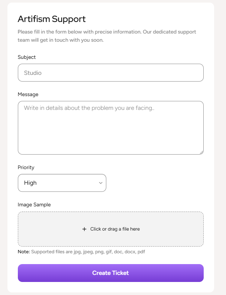Click the selected "High" priority value
The height and width of the screenshot is (295, 226).
pos(30,183)
